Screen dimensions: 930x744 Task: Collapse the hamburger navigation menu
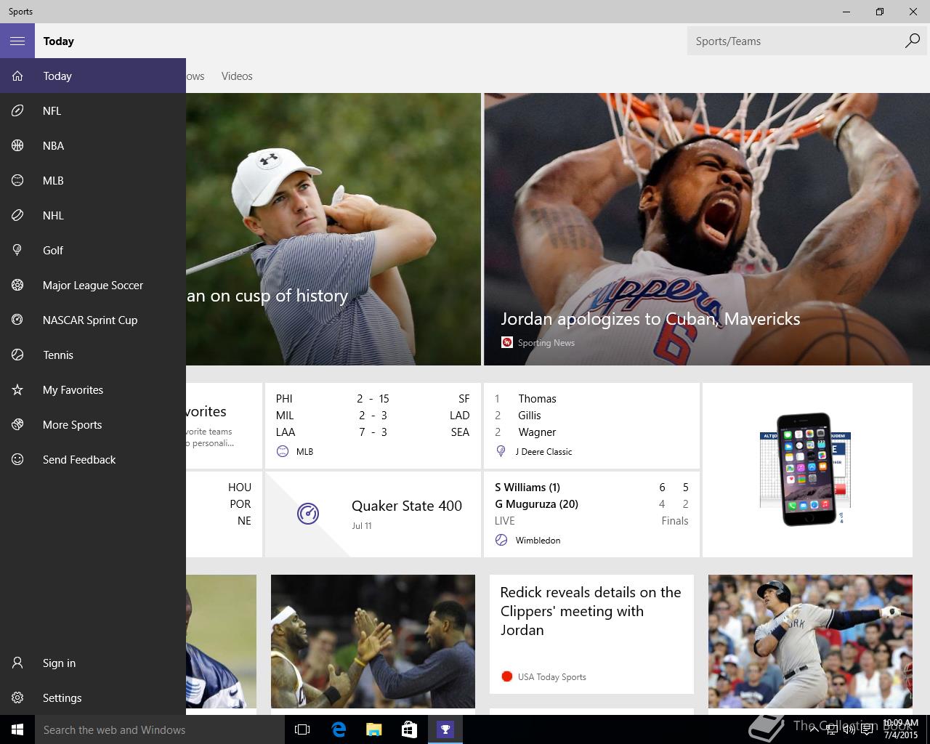[17, 41]
